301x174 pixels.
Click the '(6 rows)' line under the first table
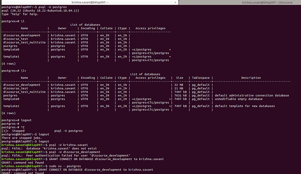click(8, 63)
